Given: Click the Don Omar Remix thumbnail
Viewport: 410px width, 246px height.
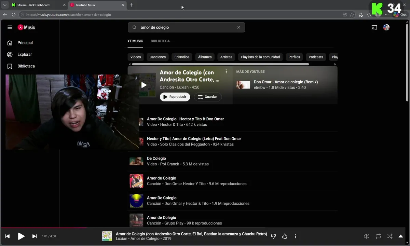Looking at the screenshot, I should [243, 85].
